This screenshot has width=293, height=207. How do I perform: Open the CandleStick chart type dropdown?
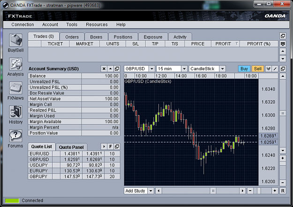tap(222, 69)
